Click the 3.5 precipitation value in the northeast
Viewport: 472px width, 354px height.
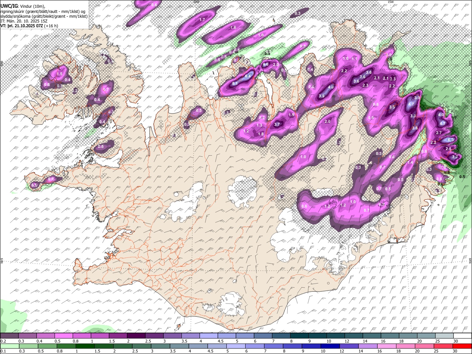[x=392, y=107]
